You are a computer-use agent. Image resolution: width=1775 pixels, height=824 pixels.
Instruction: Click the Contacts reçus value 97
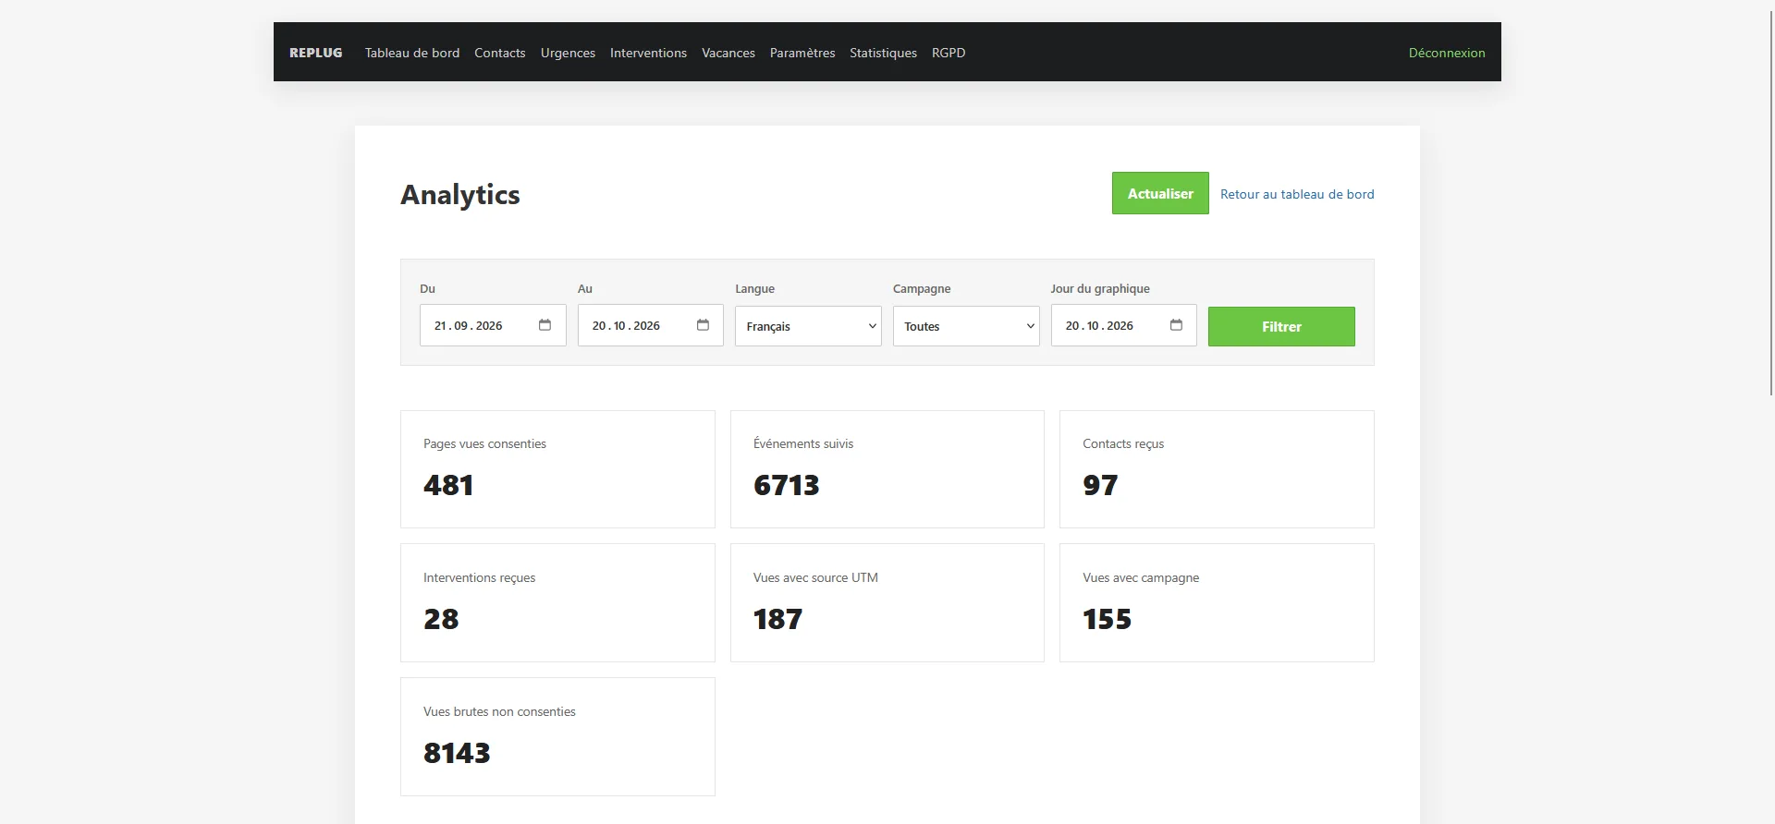[1100, 485]
